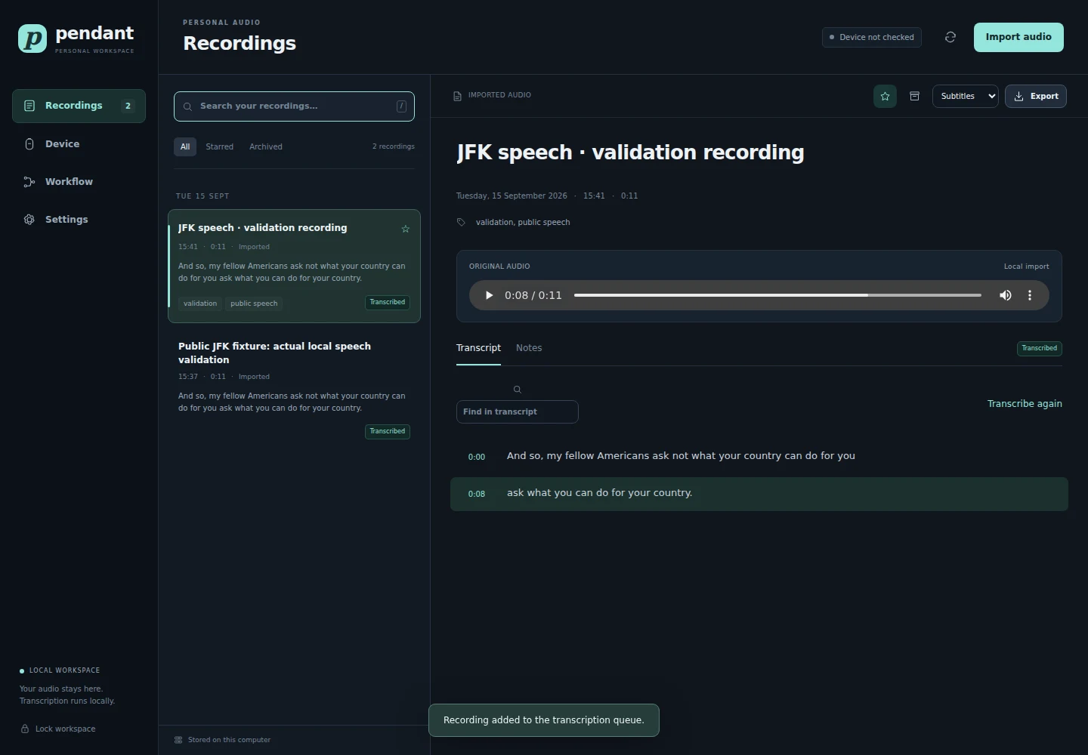1088x755 pixels.
Task: Open the Settings sidebar section
Action: (79, 219)
